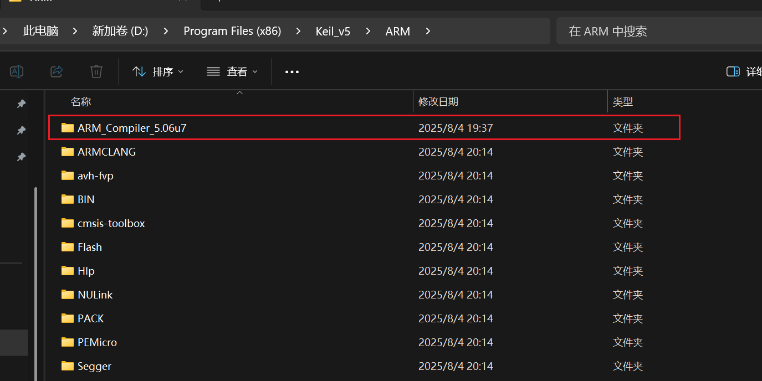Go to Program Files (x86) breadcrumb

(232, 31)
